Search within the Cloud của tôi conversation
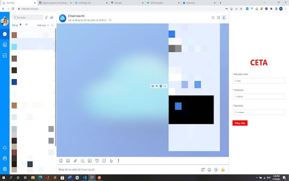Image resolution: width=289 pixels, height=181 pixels. click(213, 18)
